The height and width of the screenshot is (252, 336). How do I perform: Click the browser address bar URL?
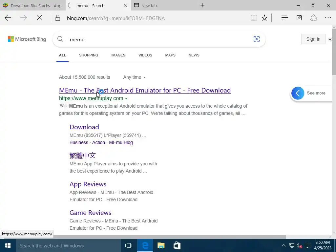point(116,18)
